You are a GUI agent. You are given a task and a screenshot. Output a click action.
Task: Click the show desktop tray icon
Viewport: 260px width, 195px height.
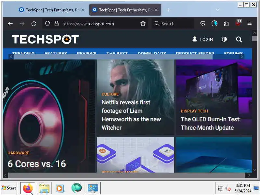pos(256,188)
